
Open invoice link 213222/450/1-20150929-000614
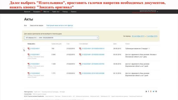93,49
